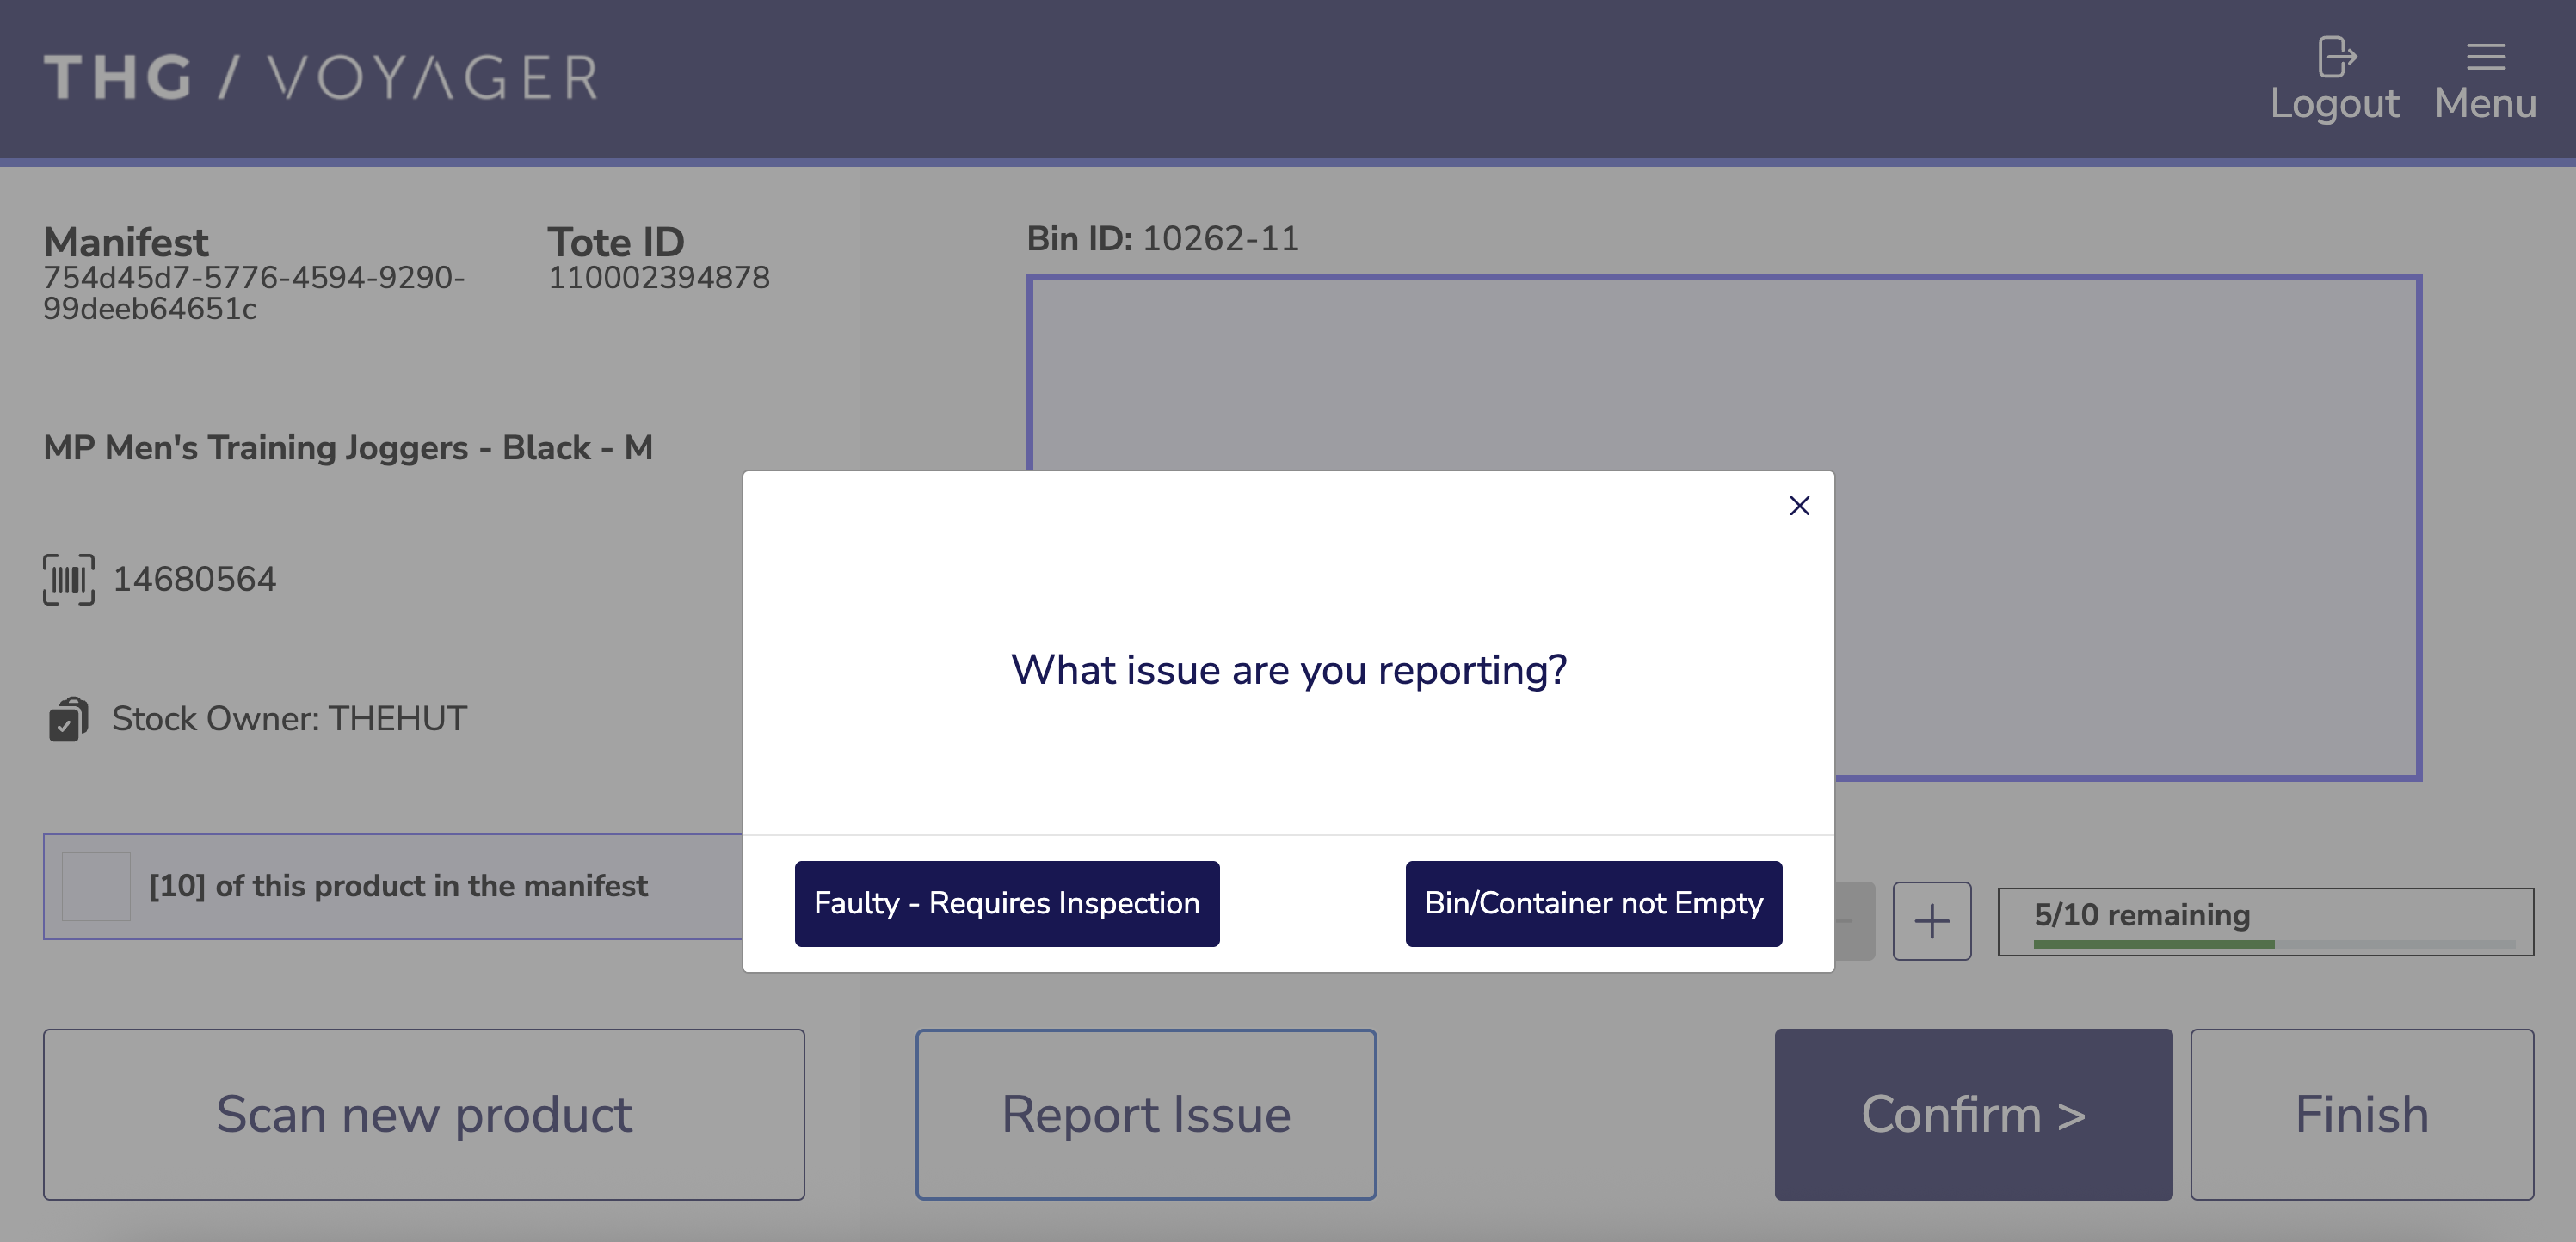
Task: Click the Logout icon
Action: point(2335,58)
